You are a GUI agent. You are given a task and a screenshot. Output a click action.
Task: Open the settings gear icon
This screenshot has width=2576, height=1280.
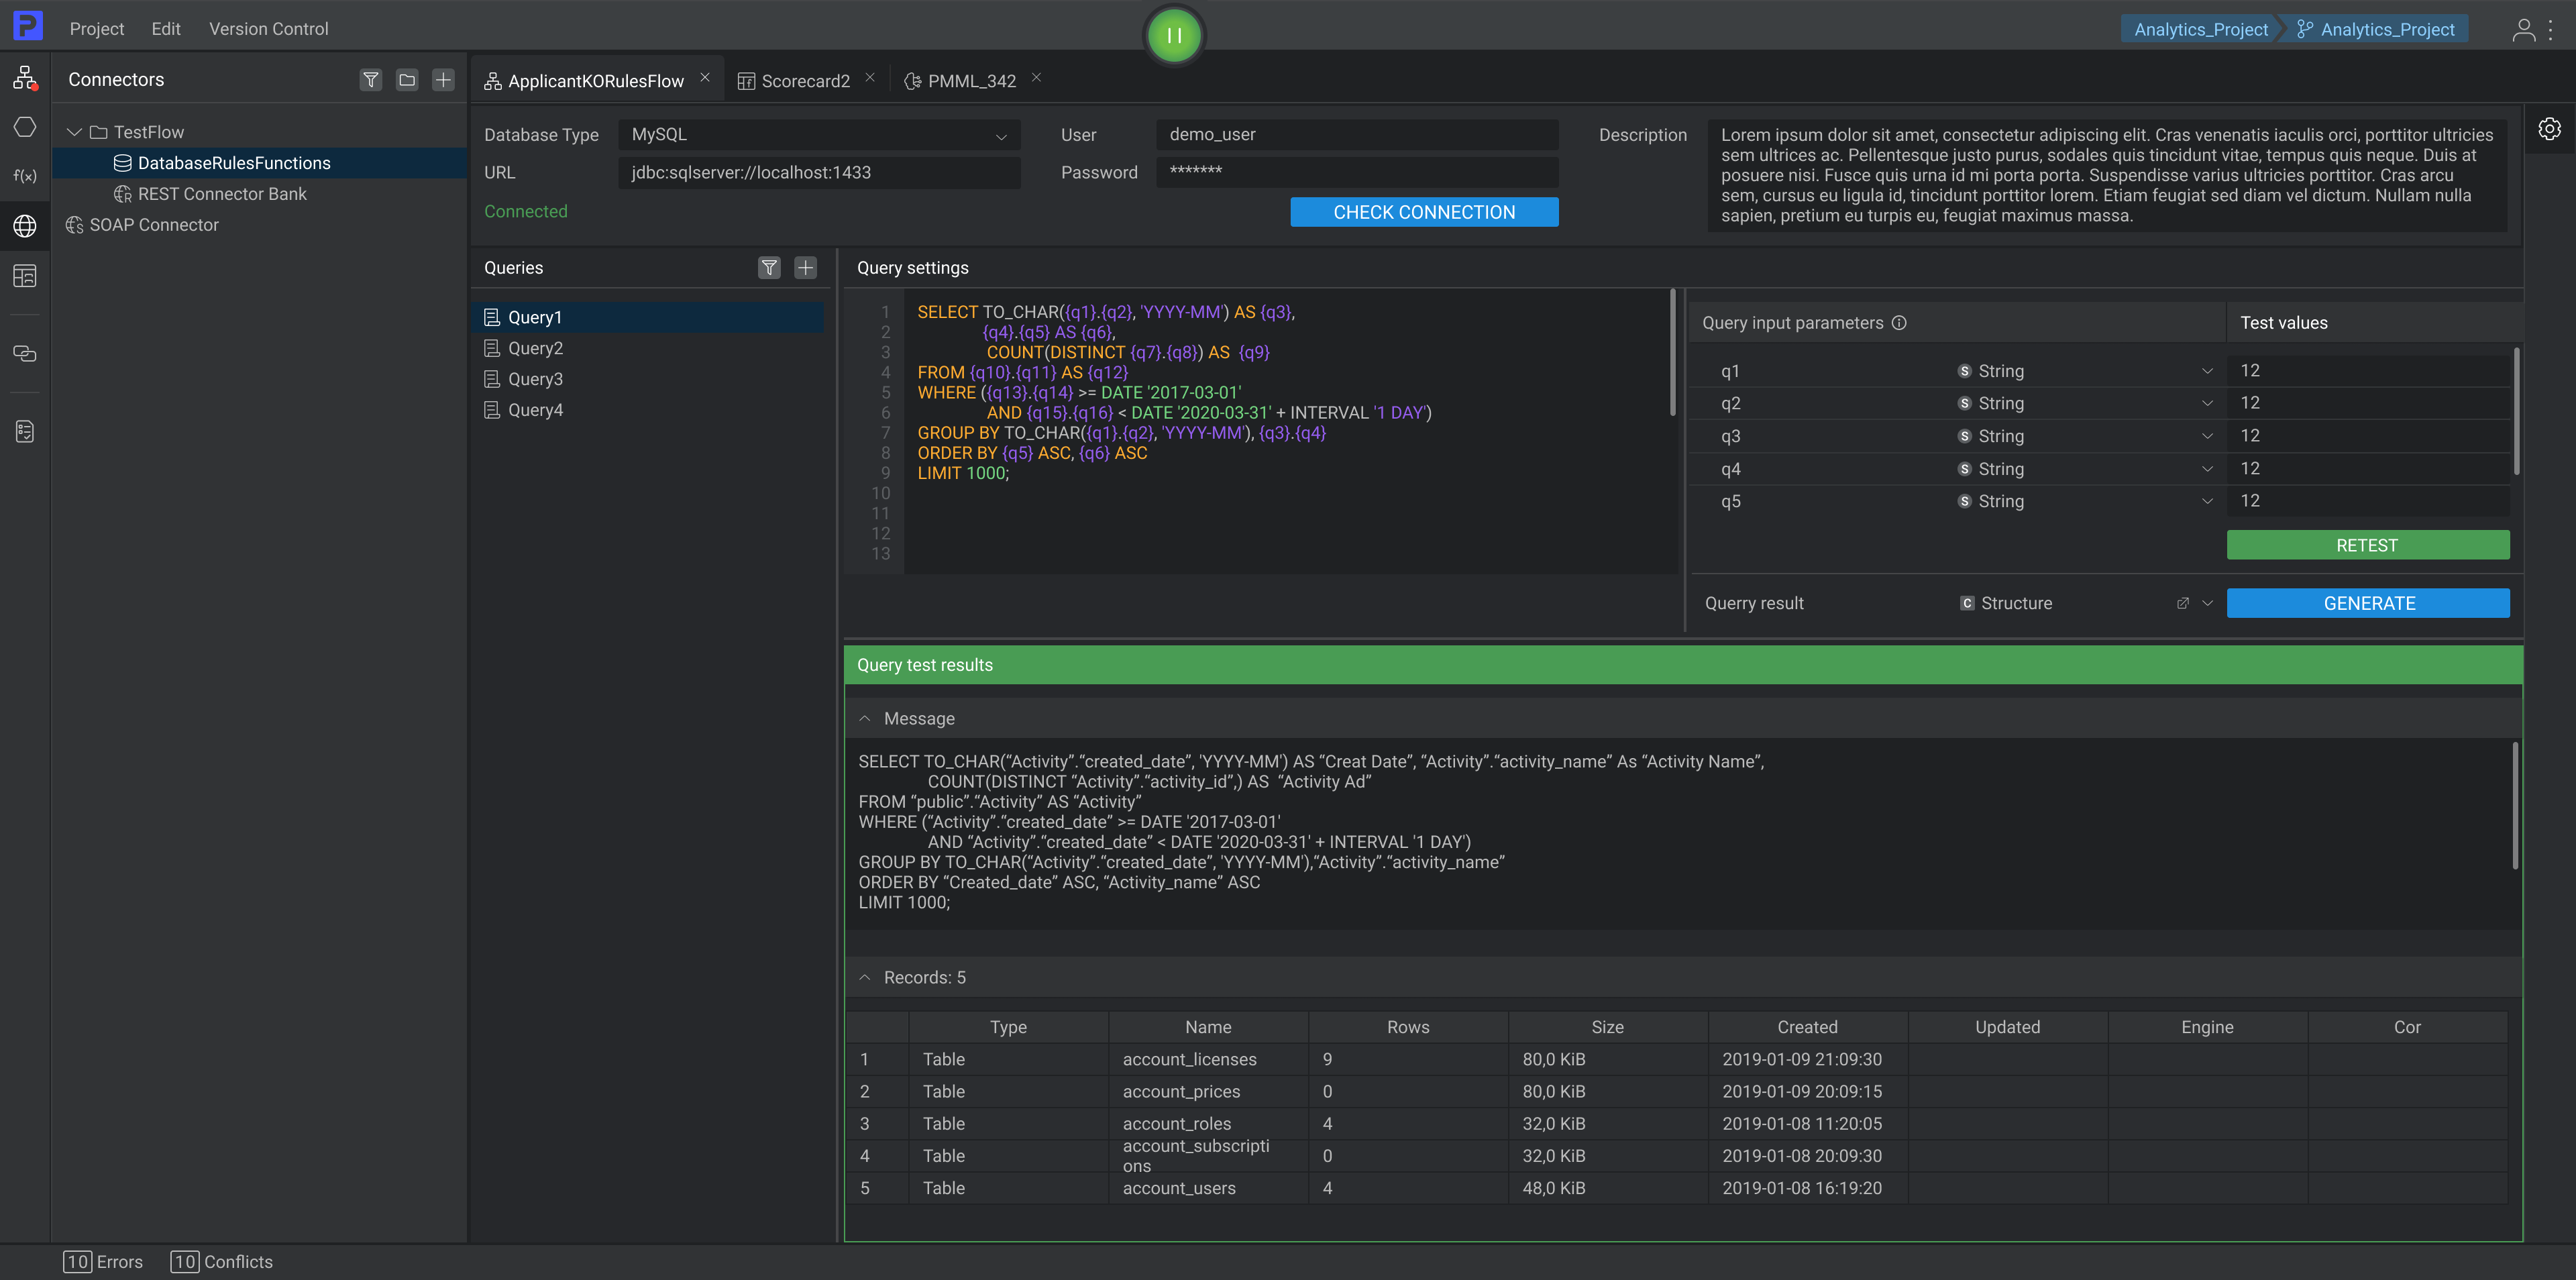[x=2549, y=128]
